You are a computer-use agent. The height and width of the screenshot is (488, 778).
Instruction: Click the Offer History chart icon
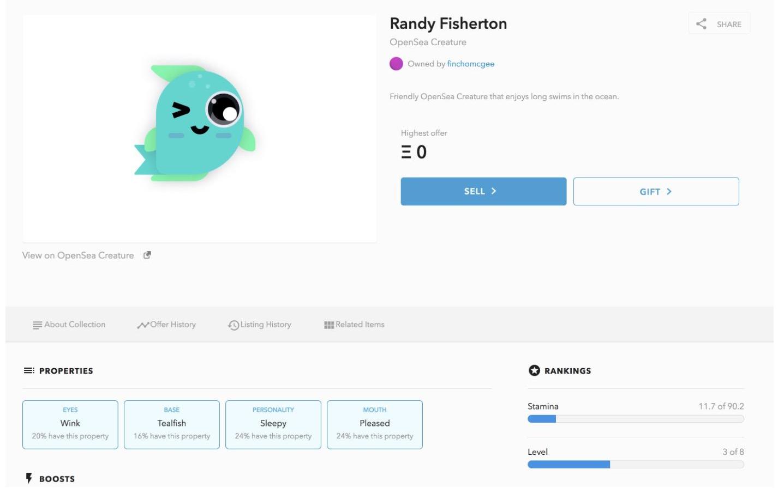143,325
